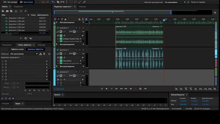
Task: Click Import File icon in Files panel
Action: [7, 11]
